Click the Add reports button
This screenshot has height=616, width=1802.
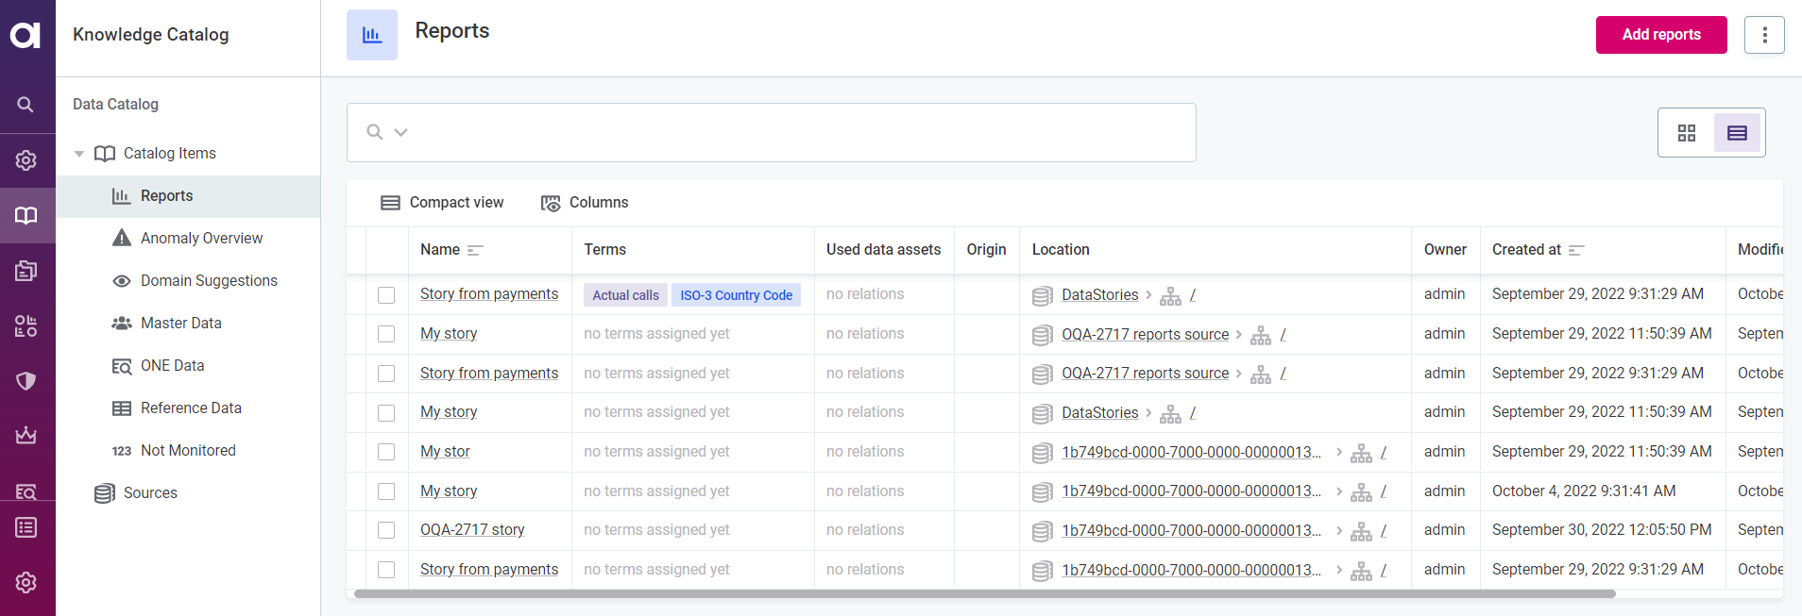tap(1660, 35)
